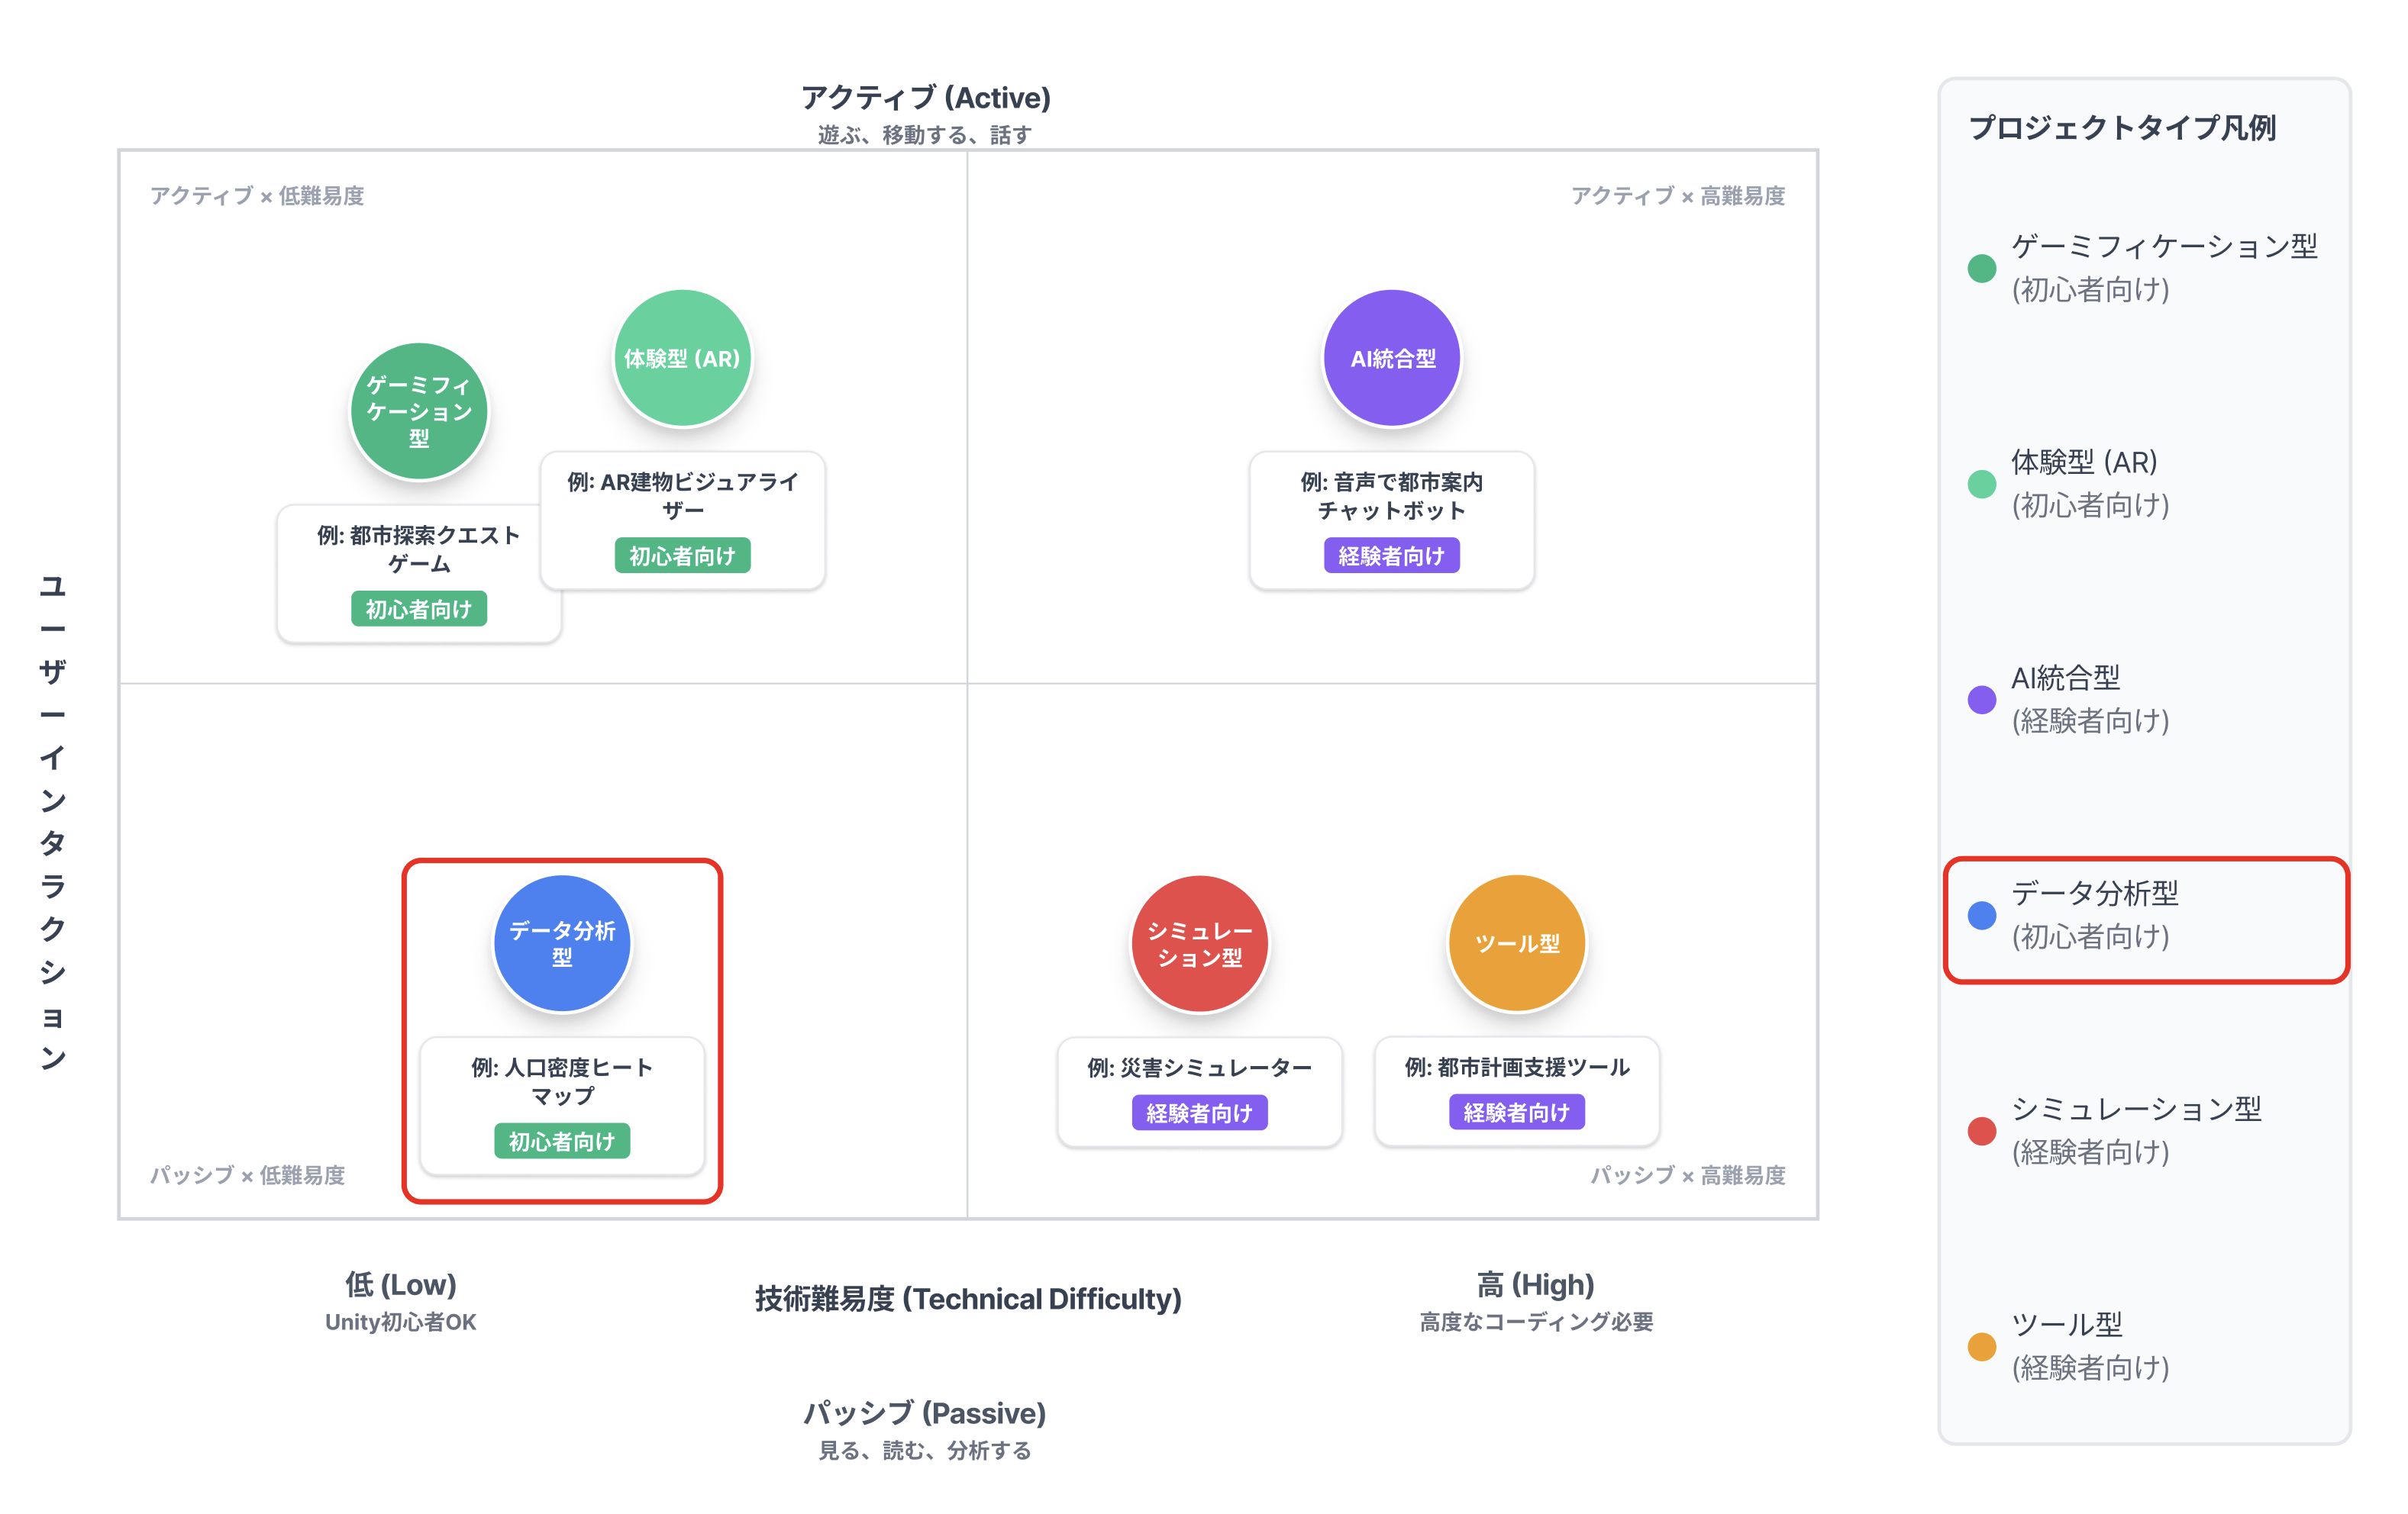Click the 経験者向け badge under 音声で都市案内チャットボット
The image size is (2408, 1514).
point(1392,556)
